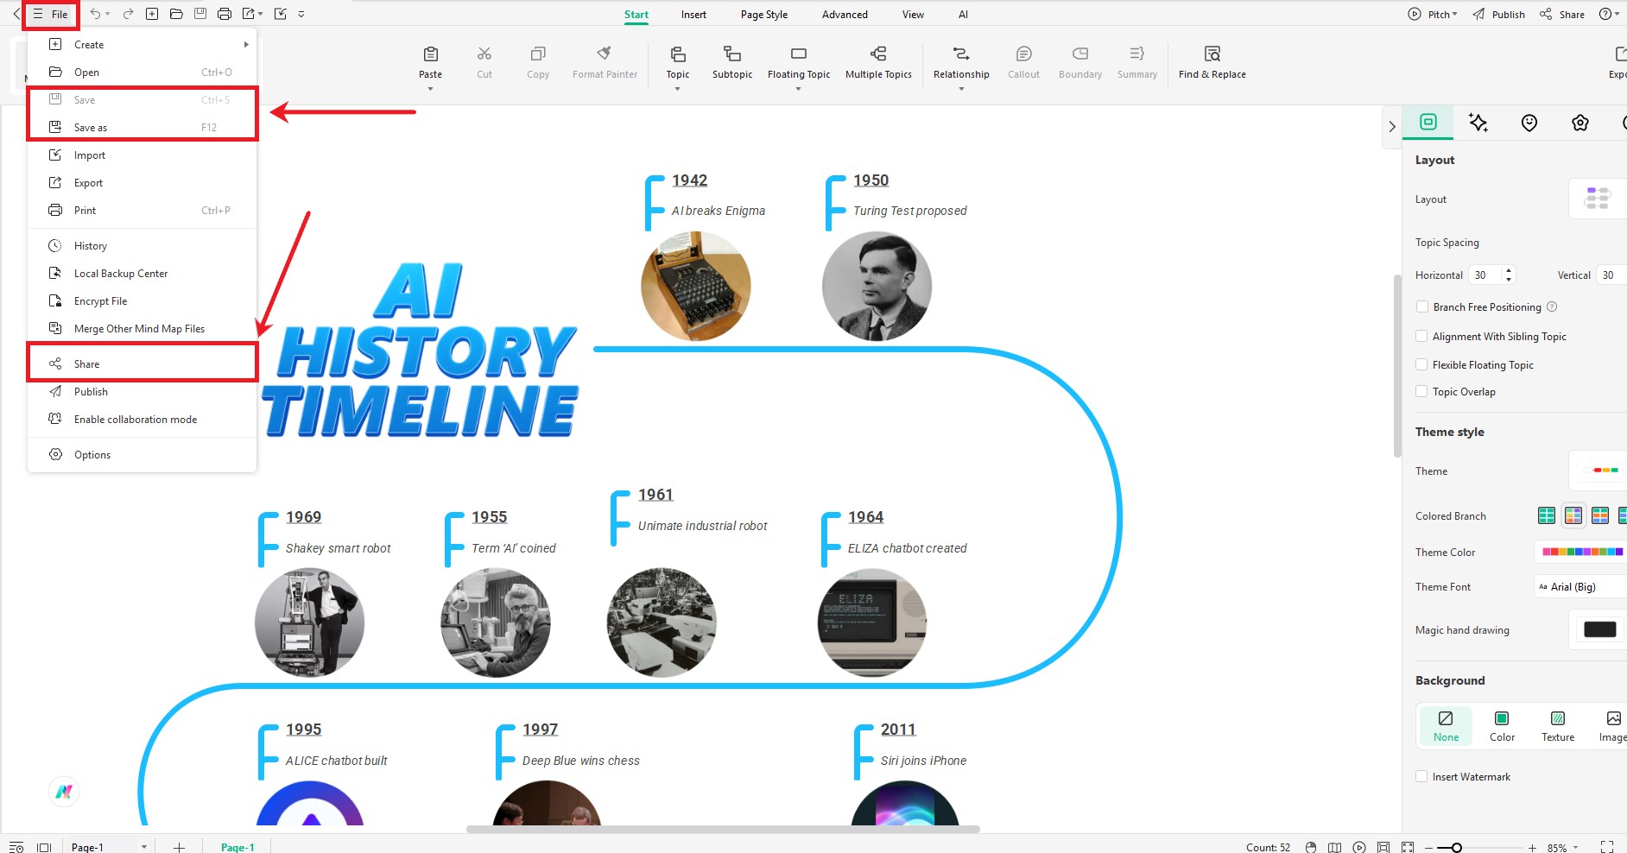This screenshot has height=853, width=1627.
Task: Choose Export from File menu
Action: [142, 182]
